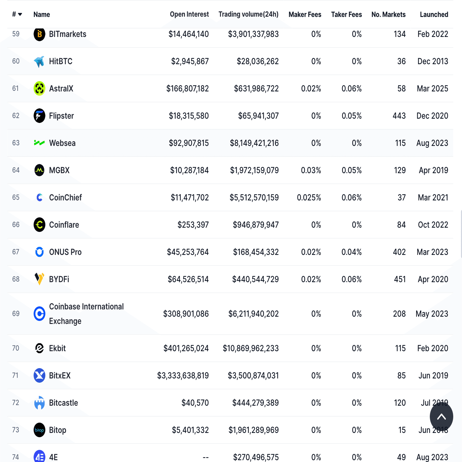The width and height of the screenshot is (462, 462).
Task: Click the BitxEX logo icon
Action: (39, 375)
